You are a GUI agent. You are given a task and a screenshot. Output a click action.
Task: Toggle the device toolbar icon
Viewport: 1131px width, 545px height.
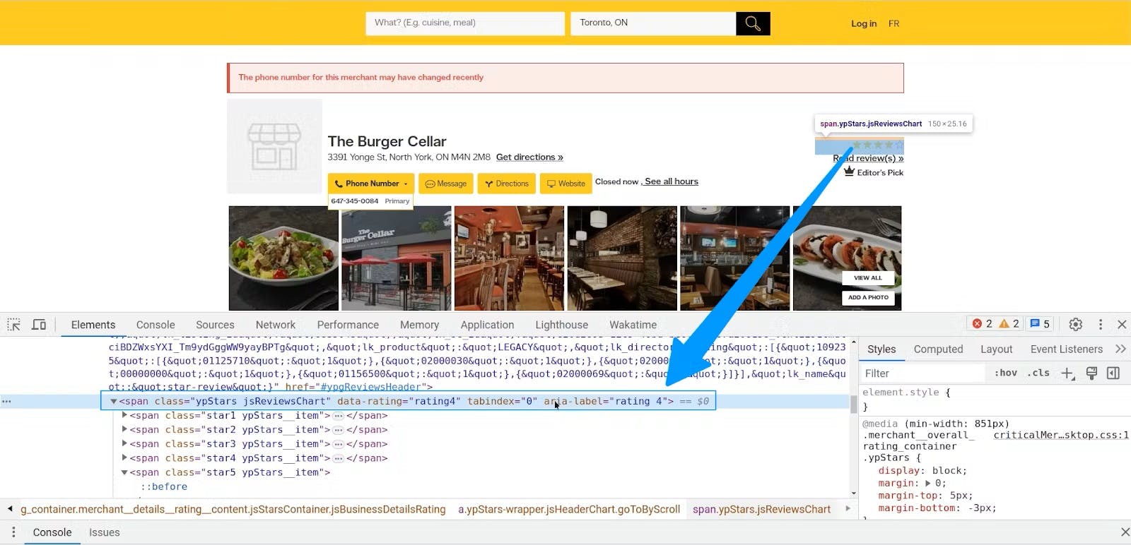click(x=39, y=325)
